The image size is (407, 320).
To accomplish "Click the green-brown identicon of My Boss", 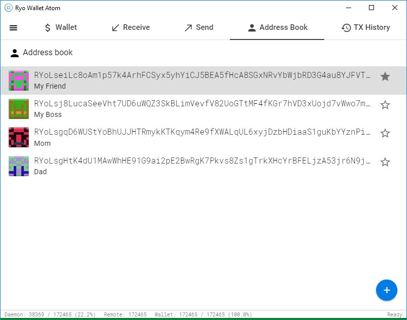I will pyautogui.click(x=19, y=109).
